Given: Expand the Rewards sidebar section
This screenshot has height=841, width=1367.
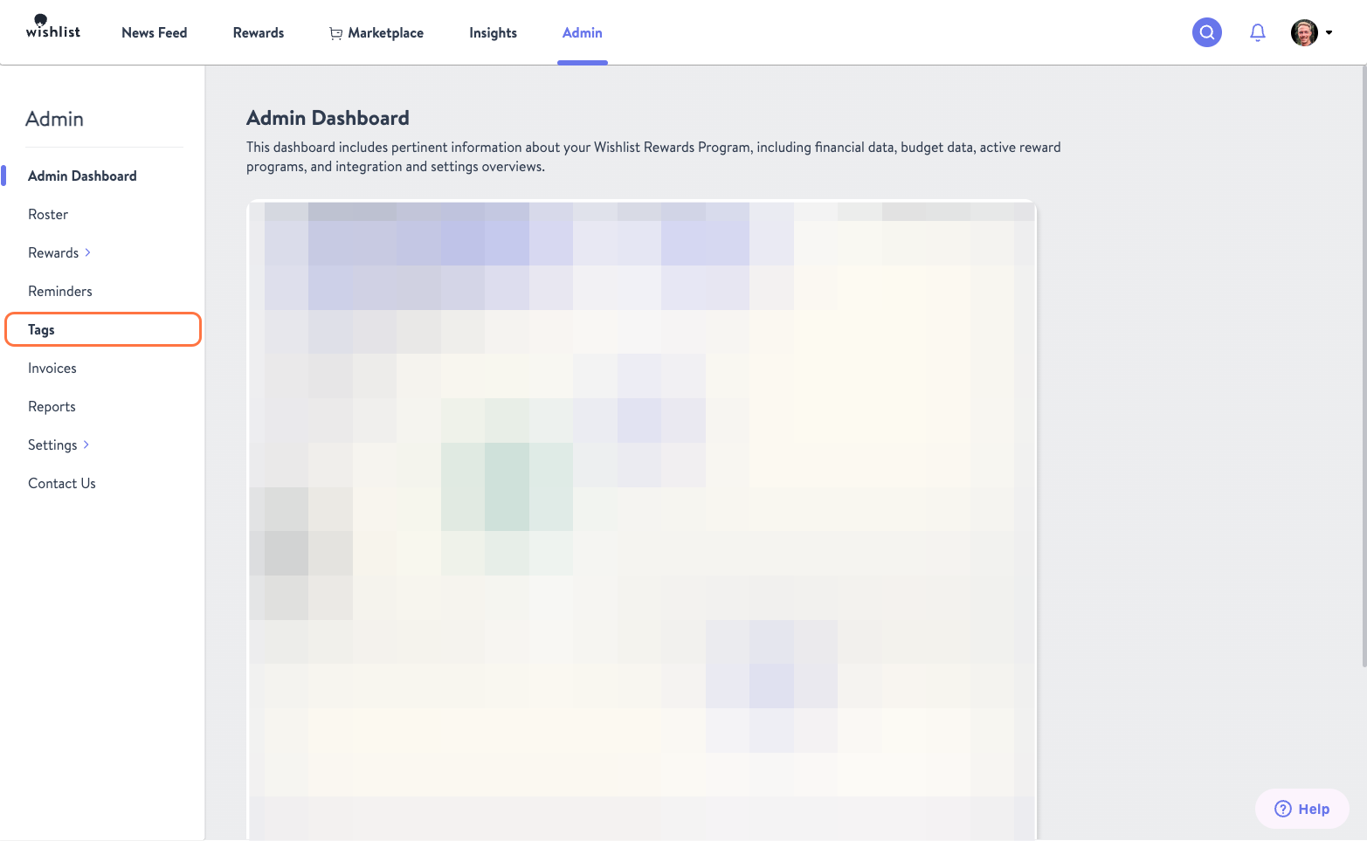Looking at the screenshot, I should pyautogui.click(x=53, y=252).
